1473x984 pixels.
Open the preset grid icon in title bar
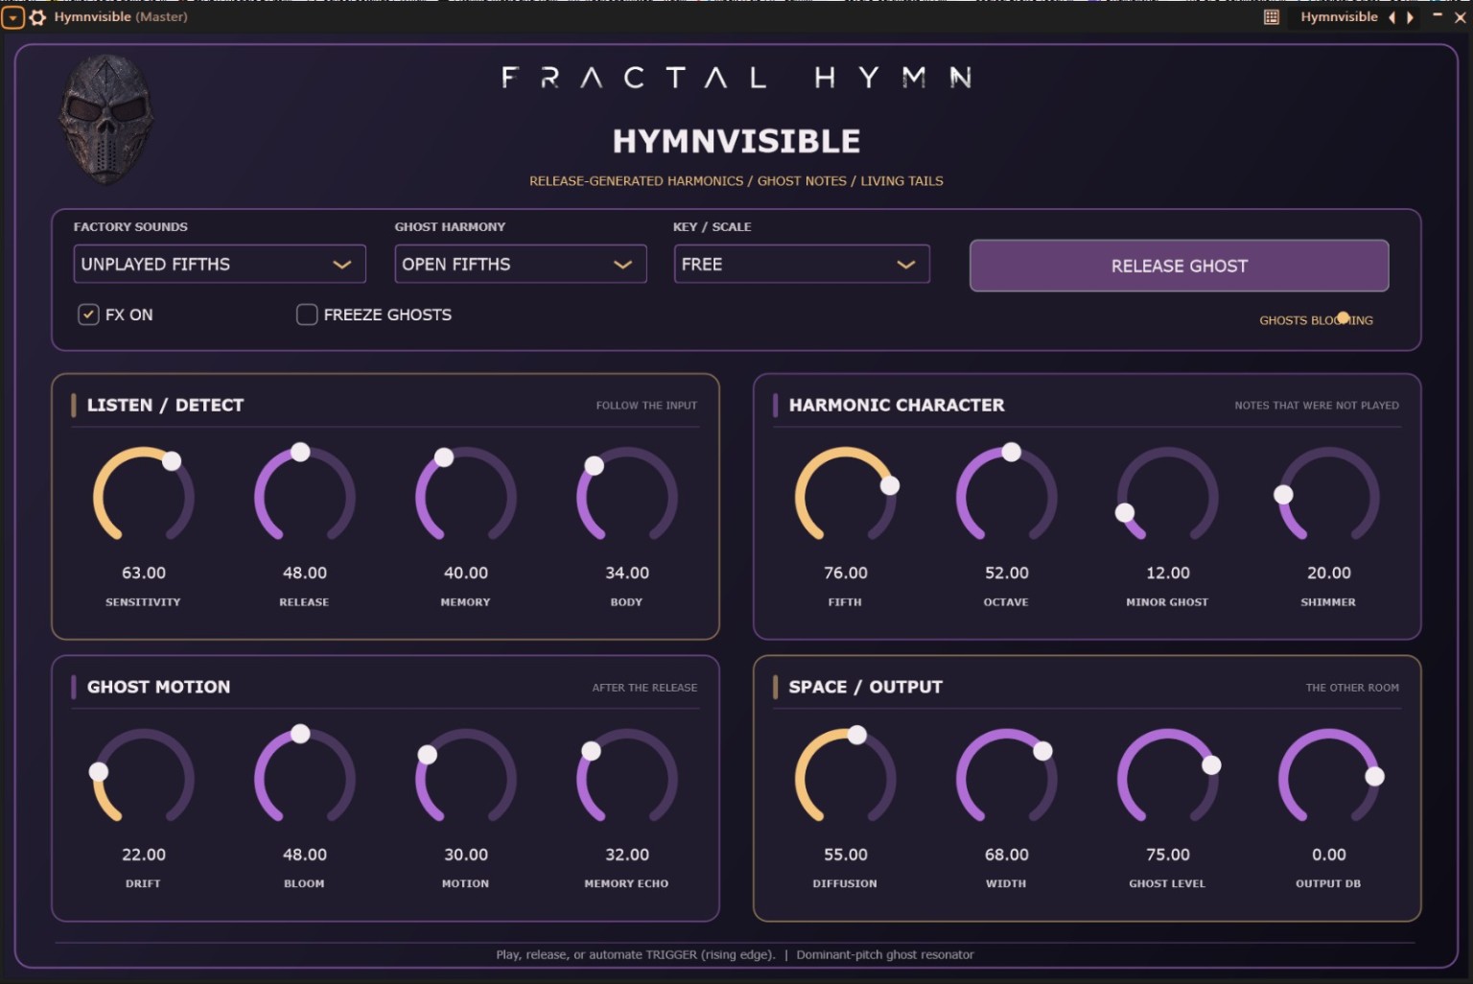tap(1272, 17)
